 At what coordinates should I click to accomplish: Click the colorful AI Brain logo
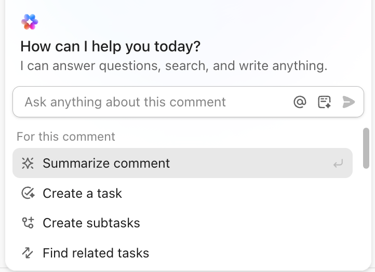tap(30, 22)
